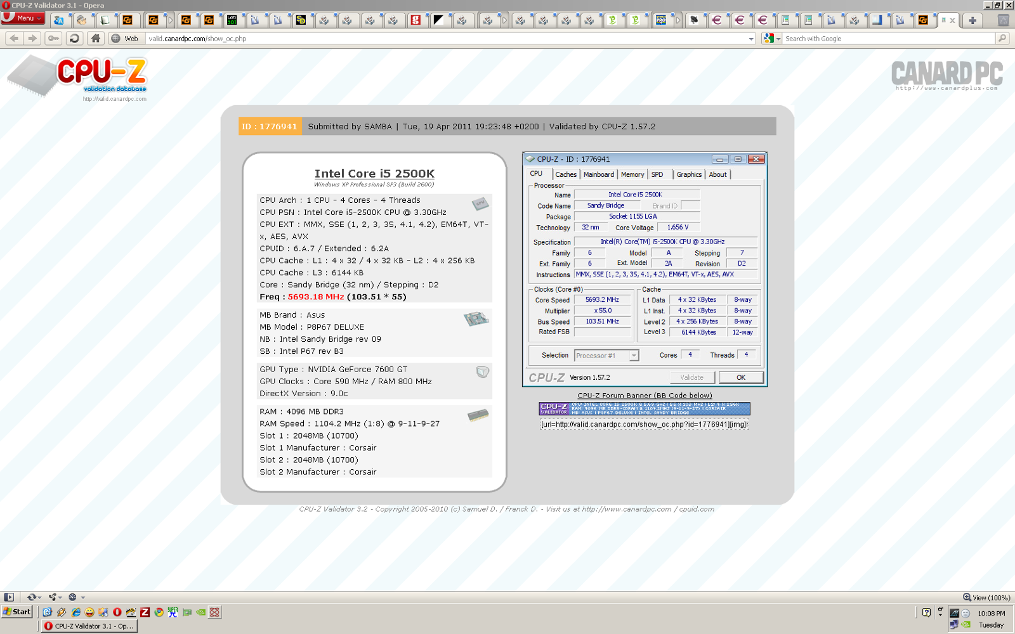
Task: Click the yellow smiley quick launch icon
Action: tap(89, 612)
